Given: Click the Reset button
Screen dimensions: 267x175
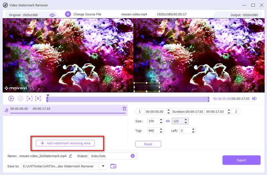Looking at the screenshot, I should 148,144.
